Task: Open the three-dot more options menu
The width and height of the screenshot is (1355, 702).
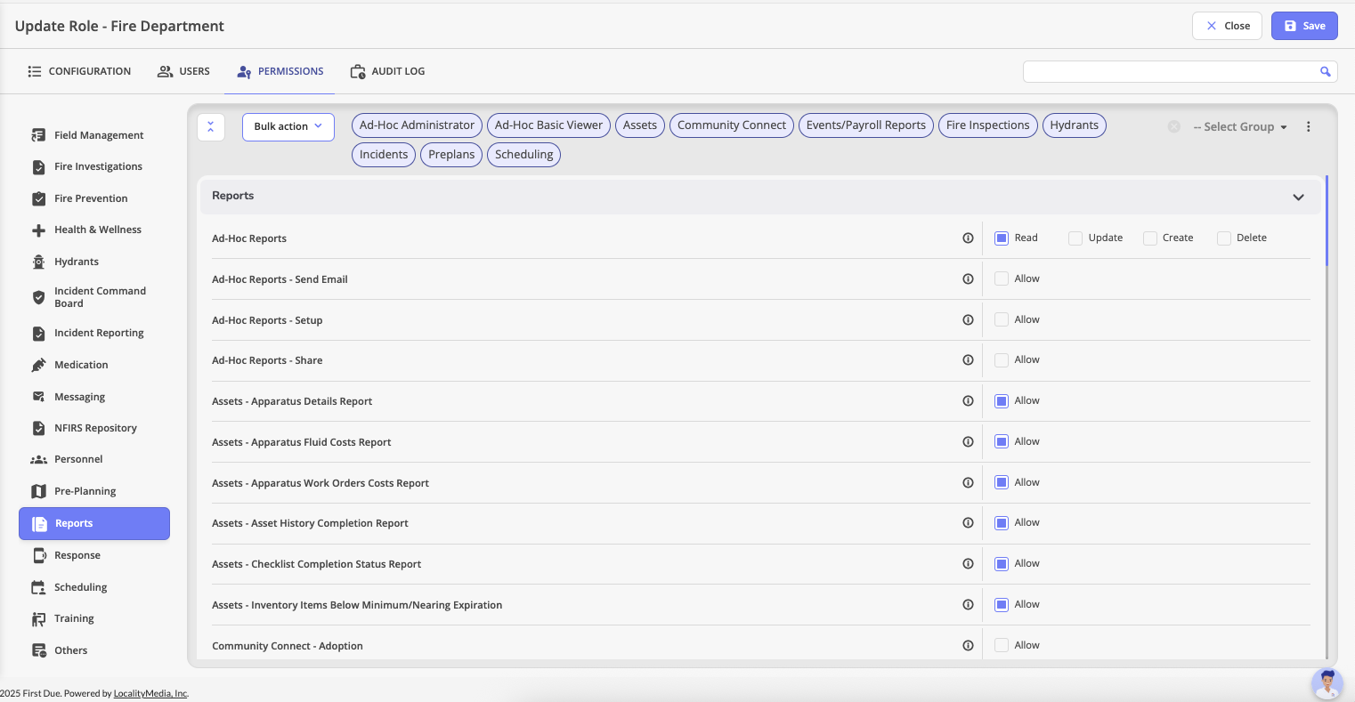Action: (1309, 126)
